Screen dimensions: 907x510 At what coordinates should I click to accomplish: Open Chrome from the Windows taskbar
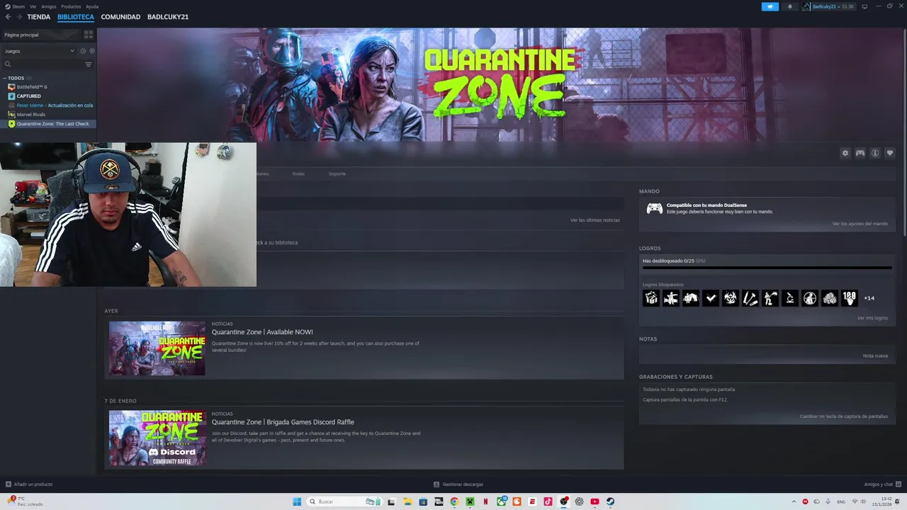454,501
